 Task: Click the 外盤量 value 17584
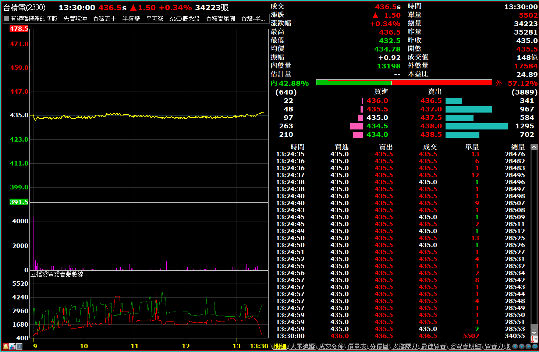(x=526, y=66)
